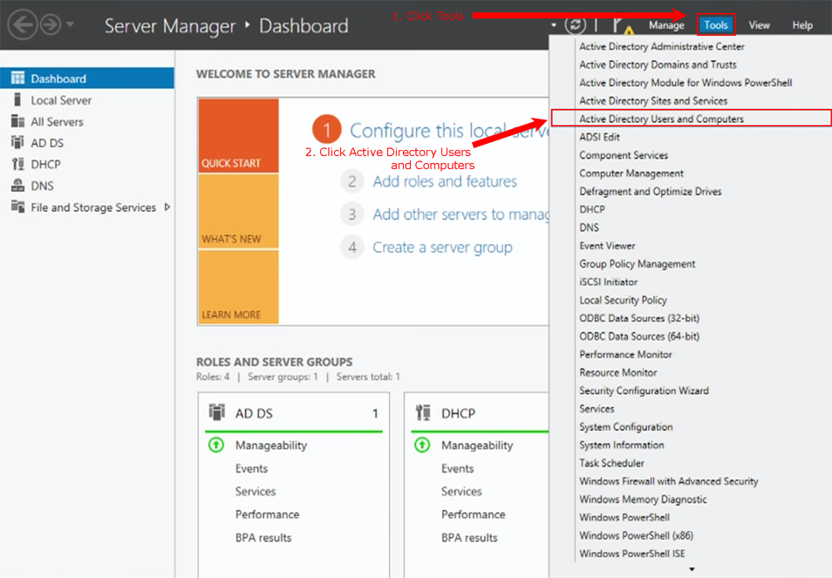Select Computer Management menu entry
The width and height of the screenshot is (832, 578).
click(631, 173)
